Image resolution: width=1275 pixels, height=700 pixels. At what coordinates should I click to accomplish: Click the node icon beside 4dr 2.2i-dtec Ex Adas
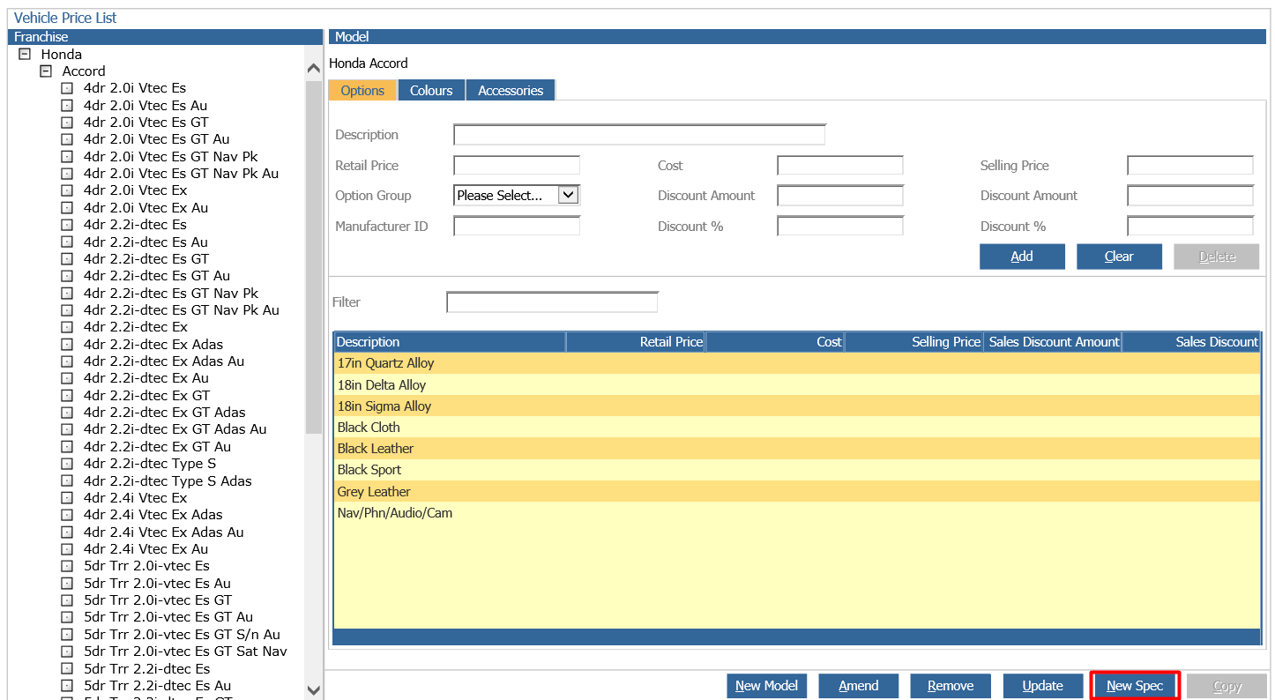pyautogui.click(x=67, y=345)
